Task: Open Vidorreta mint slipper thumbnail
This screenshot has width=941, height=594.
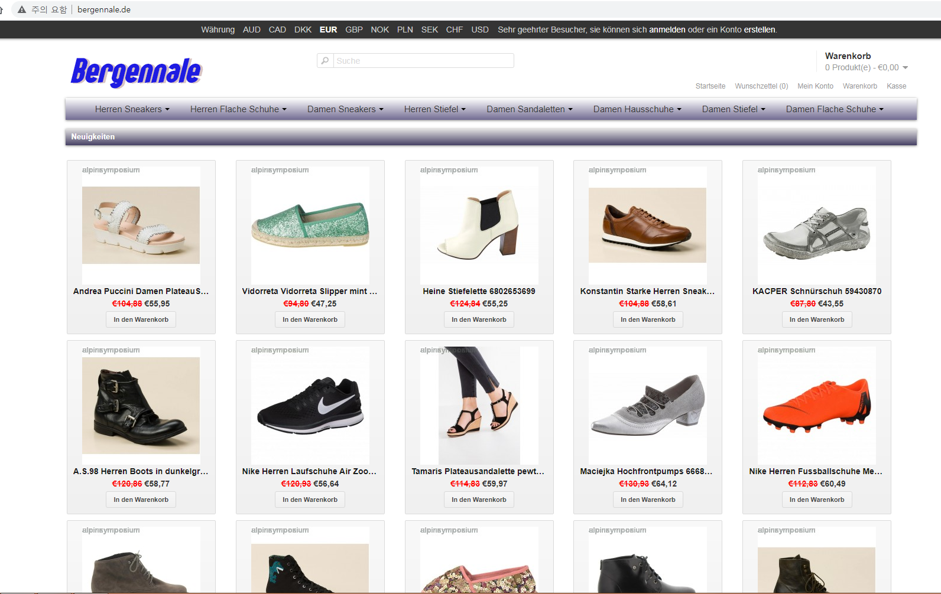Action: pos(310,225)
